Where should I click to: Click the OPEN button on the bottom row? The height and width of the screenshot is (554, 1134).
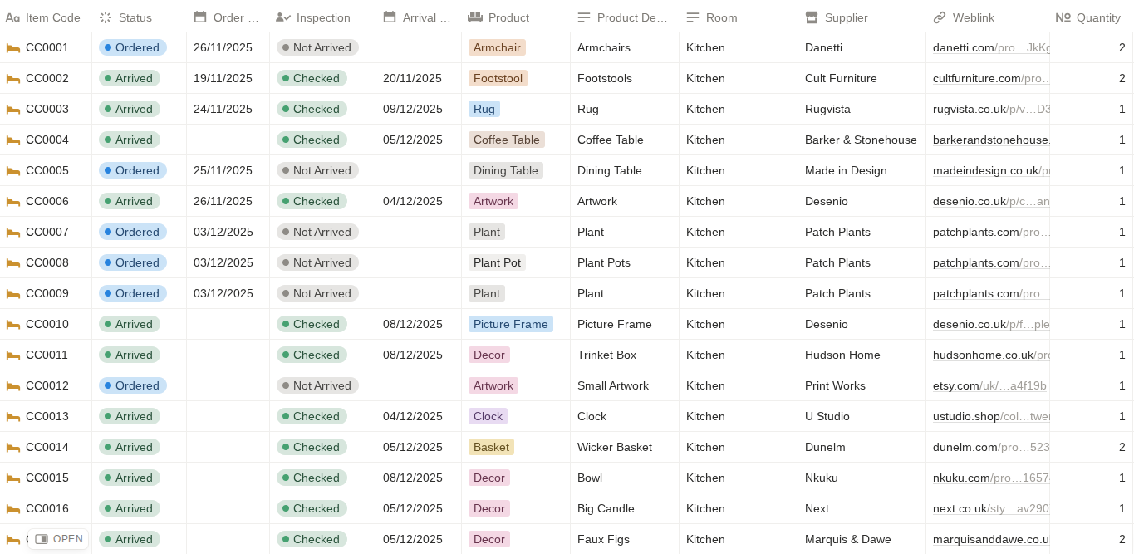pos(58,539)
